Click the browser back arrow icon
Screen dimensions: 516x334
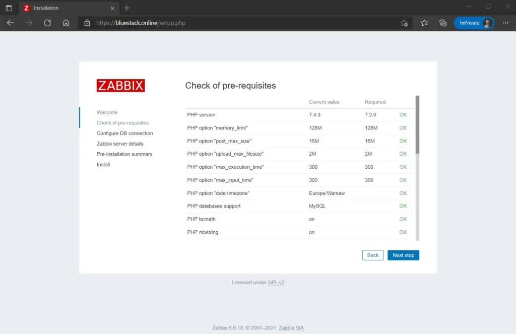pos(10,23)
